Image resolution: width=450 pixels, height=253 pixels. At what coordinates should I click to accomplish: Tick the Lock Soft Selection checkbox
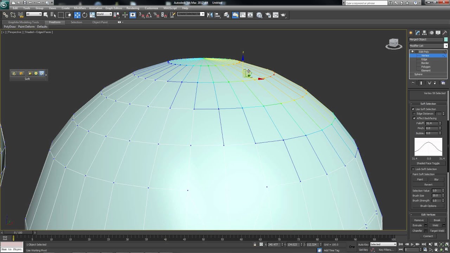tap(413, 169)
